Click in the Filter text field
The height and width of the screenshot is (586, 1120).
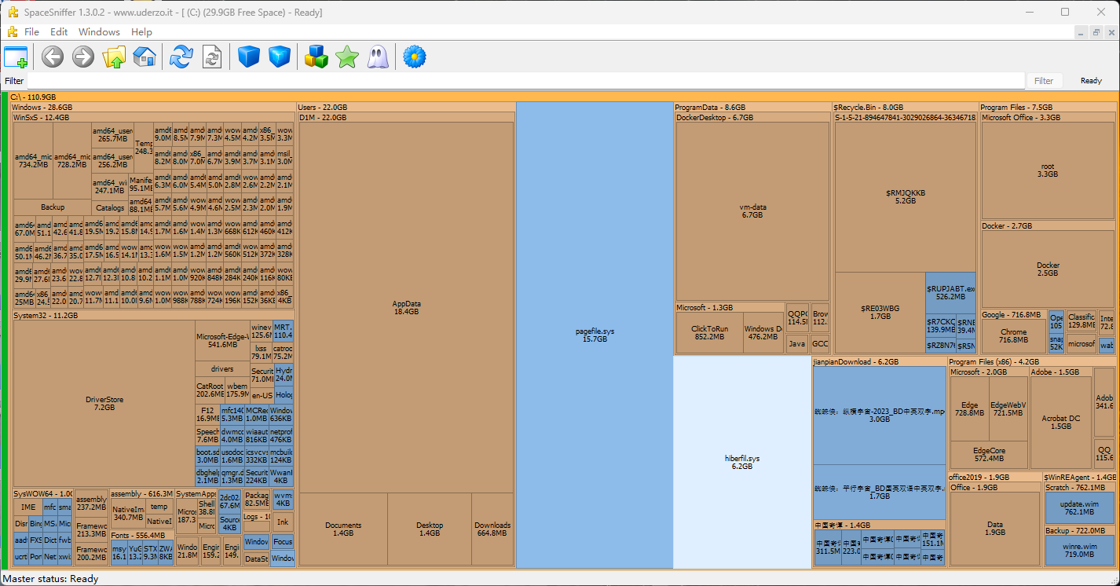[525, 81]
